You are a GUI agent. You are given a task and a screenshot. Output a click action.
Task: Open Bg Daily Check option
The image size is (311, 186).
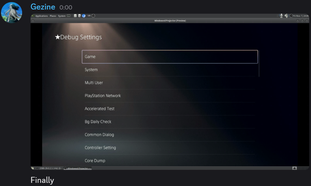click(170, 121)
